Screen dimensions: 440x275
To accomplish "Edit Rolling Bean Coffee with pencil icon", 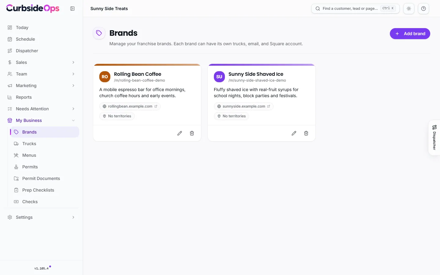I will tap(180, 133).
